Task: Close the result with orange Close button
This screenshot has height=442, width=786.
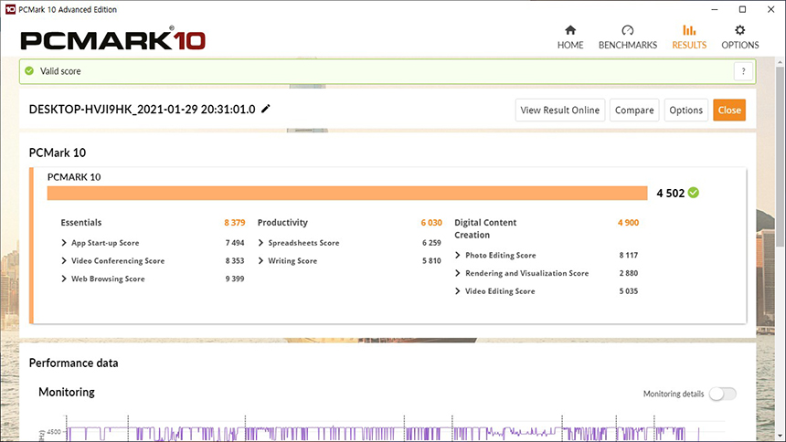Action: [729, 110]
